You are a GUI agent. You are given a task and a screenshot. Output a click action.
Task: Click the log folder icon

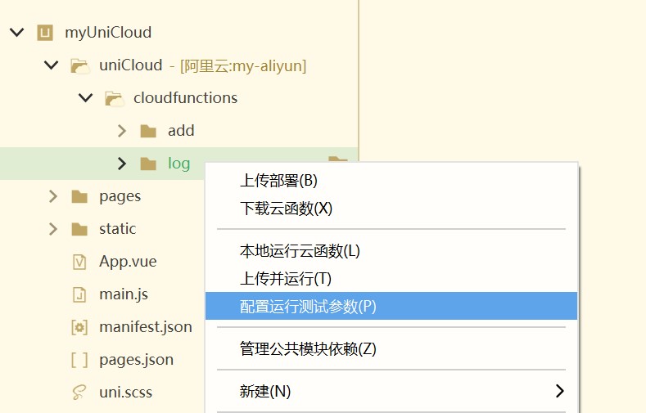pyautogui.click(x=148, y=164)
